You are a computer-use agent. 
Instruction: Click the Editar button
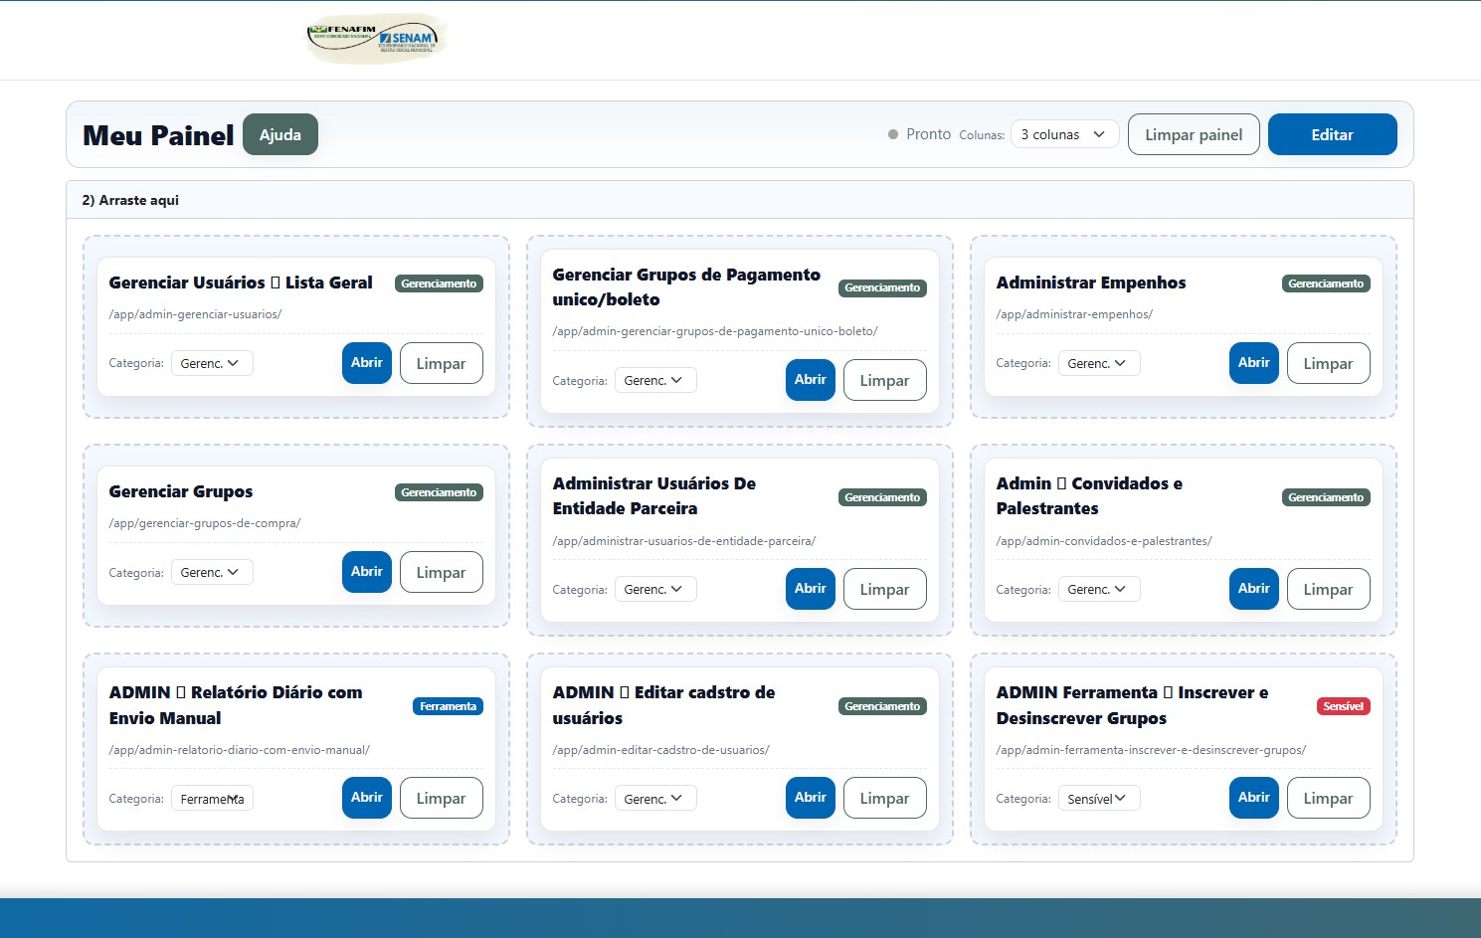pos(1332,134)
